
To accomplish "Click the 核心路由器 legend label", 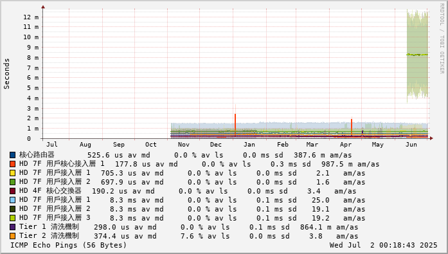I will [37, 155].
